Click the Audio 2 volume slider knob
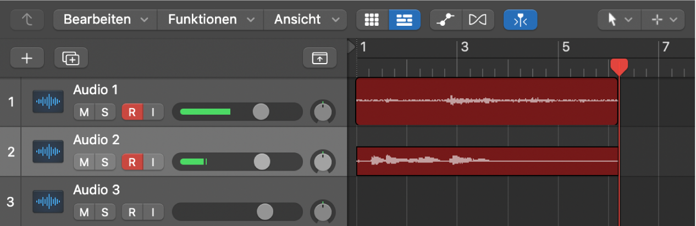This screenshot has width=696, height=226. pos(262,162)
